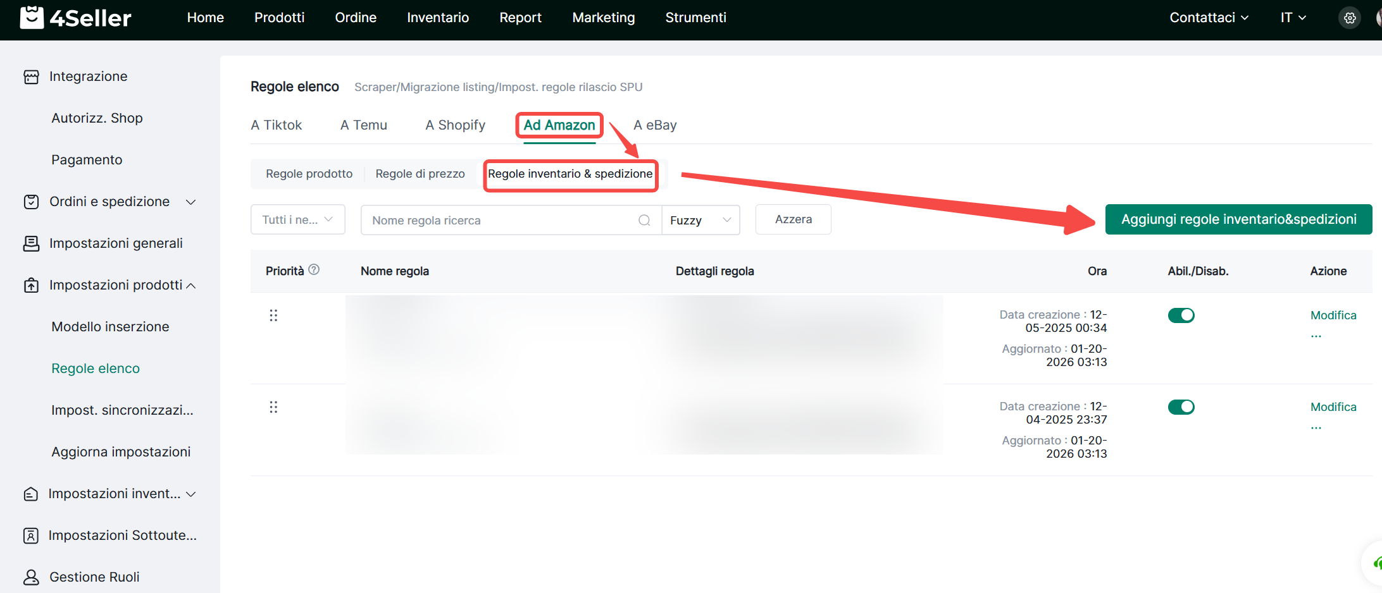
Task: Open settings gear icon in header
Action: pyautogui.click(x=1349, y=18)
